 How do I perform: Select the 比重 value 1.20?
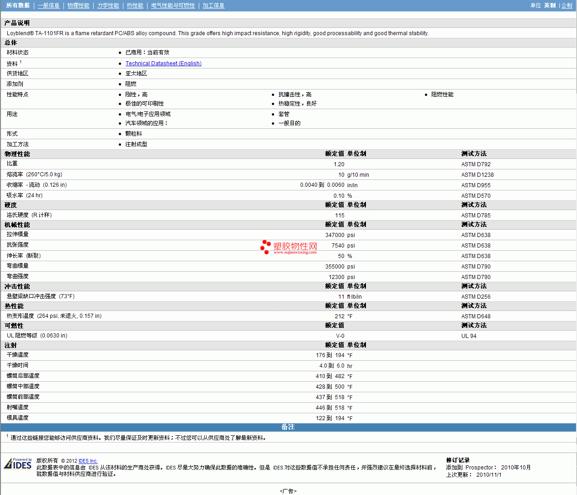(339, 164)
